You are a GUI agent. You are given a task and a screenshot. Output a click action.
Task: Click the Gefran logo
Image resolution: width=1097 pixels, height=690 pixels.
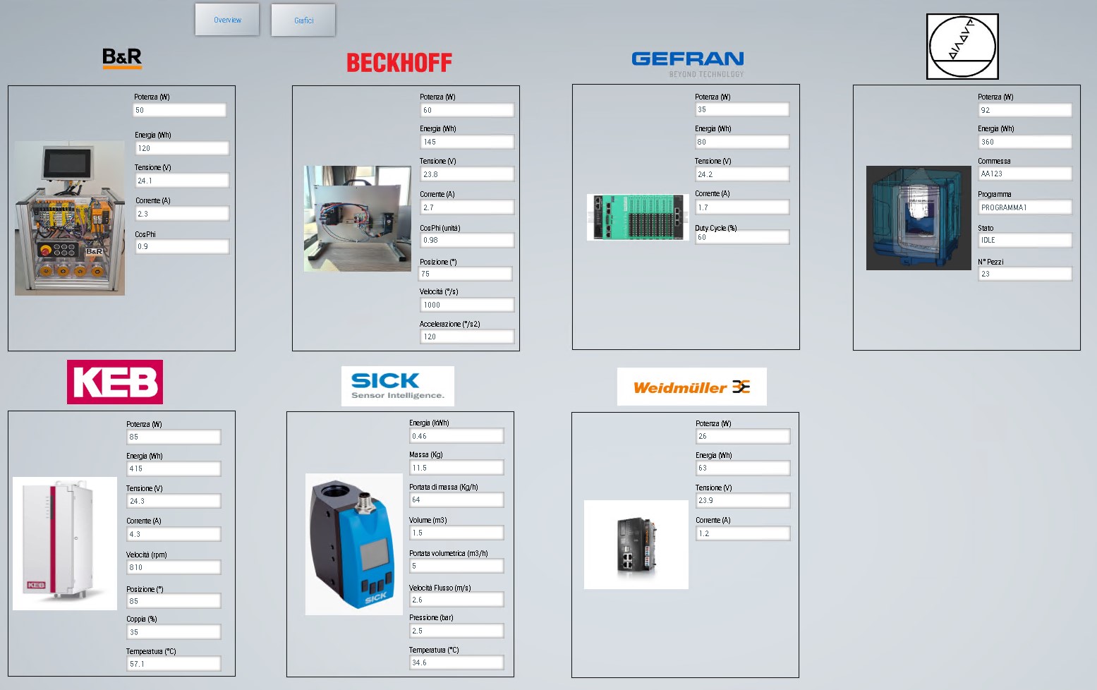coord(688,63)
